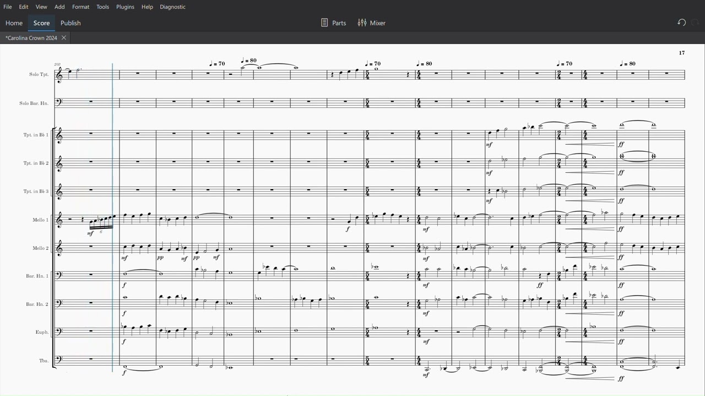The height and width of the screenshot is (396, 705).
Task: Select the ff dynamic under Tpt. in B♭ 1
Action: 621,144
